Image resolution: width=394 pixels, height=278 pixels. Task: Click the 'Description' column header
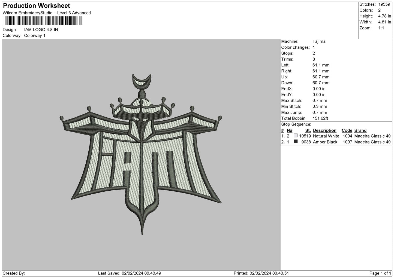point(325,130)
